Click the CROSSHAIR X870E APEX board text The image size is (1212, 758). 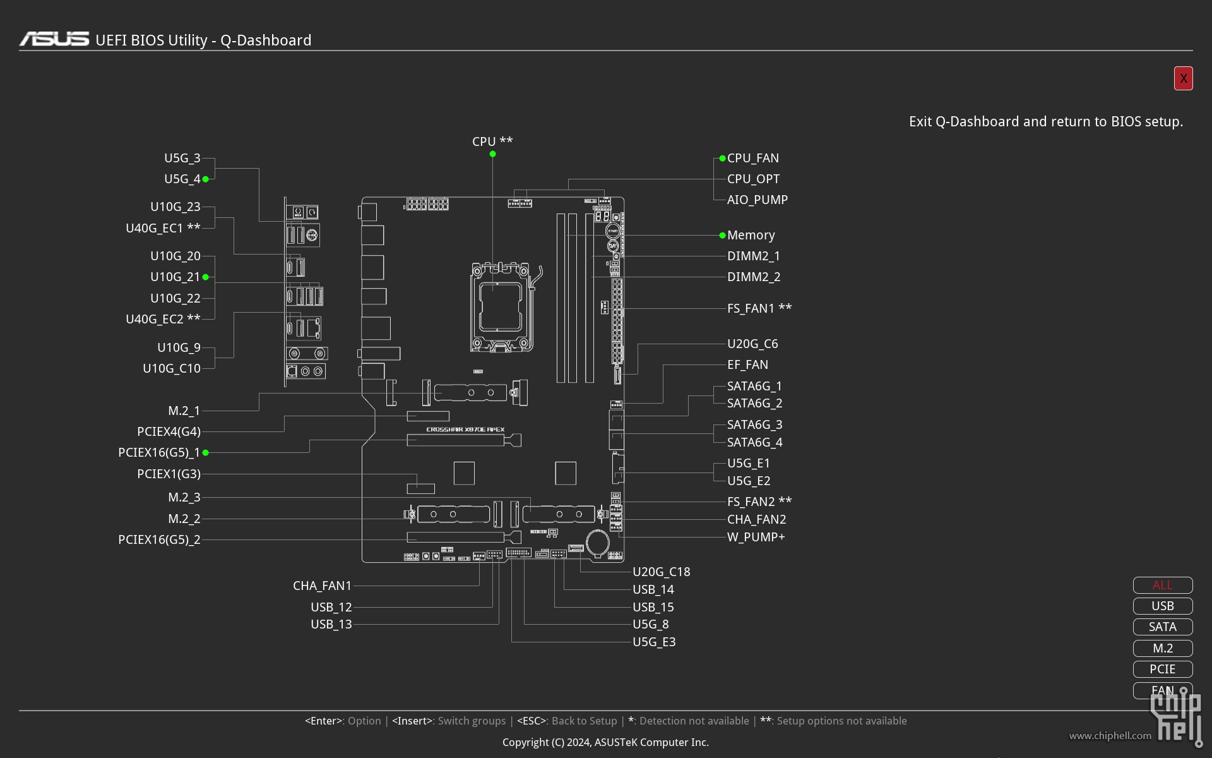pyautogui.click(x=465, y=430)
